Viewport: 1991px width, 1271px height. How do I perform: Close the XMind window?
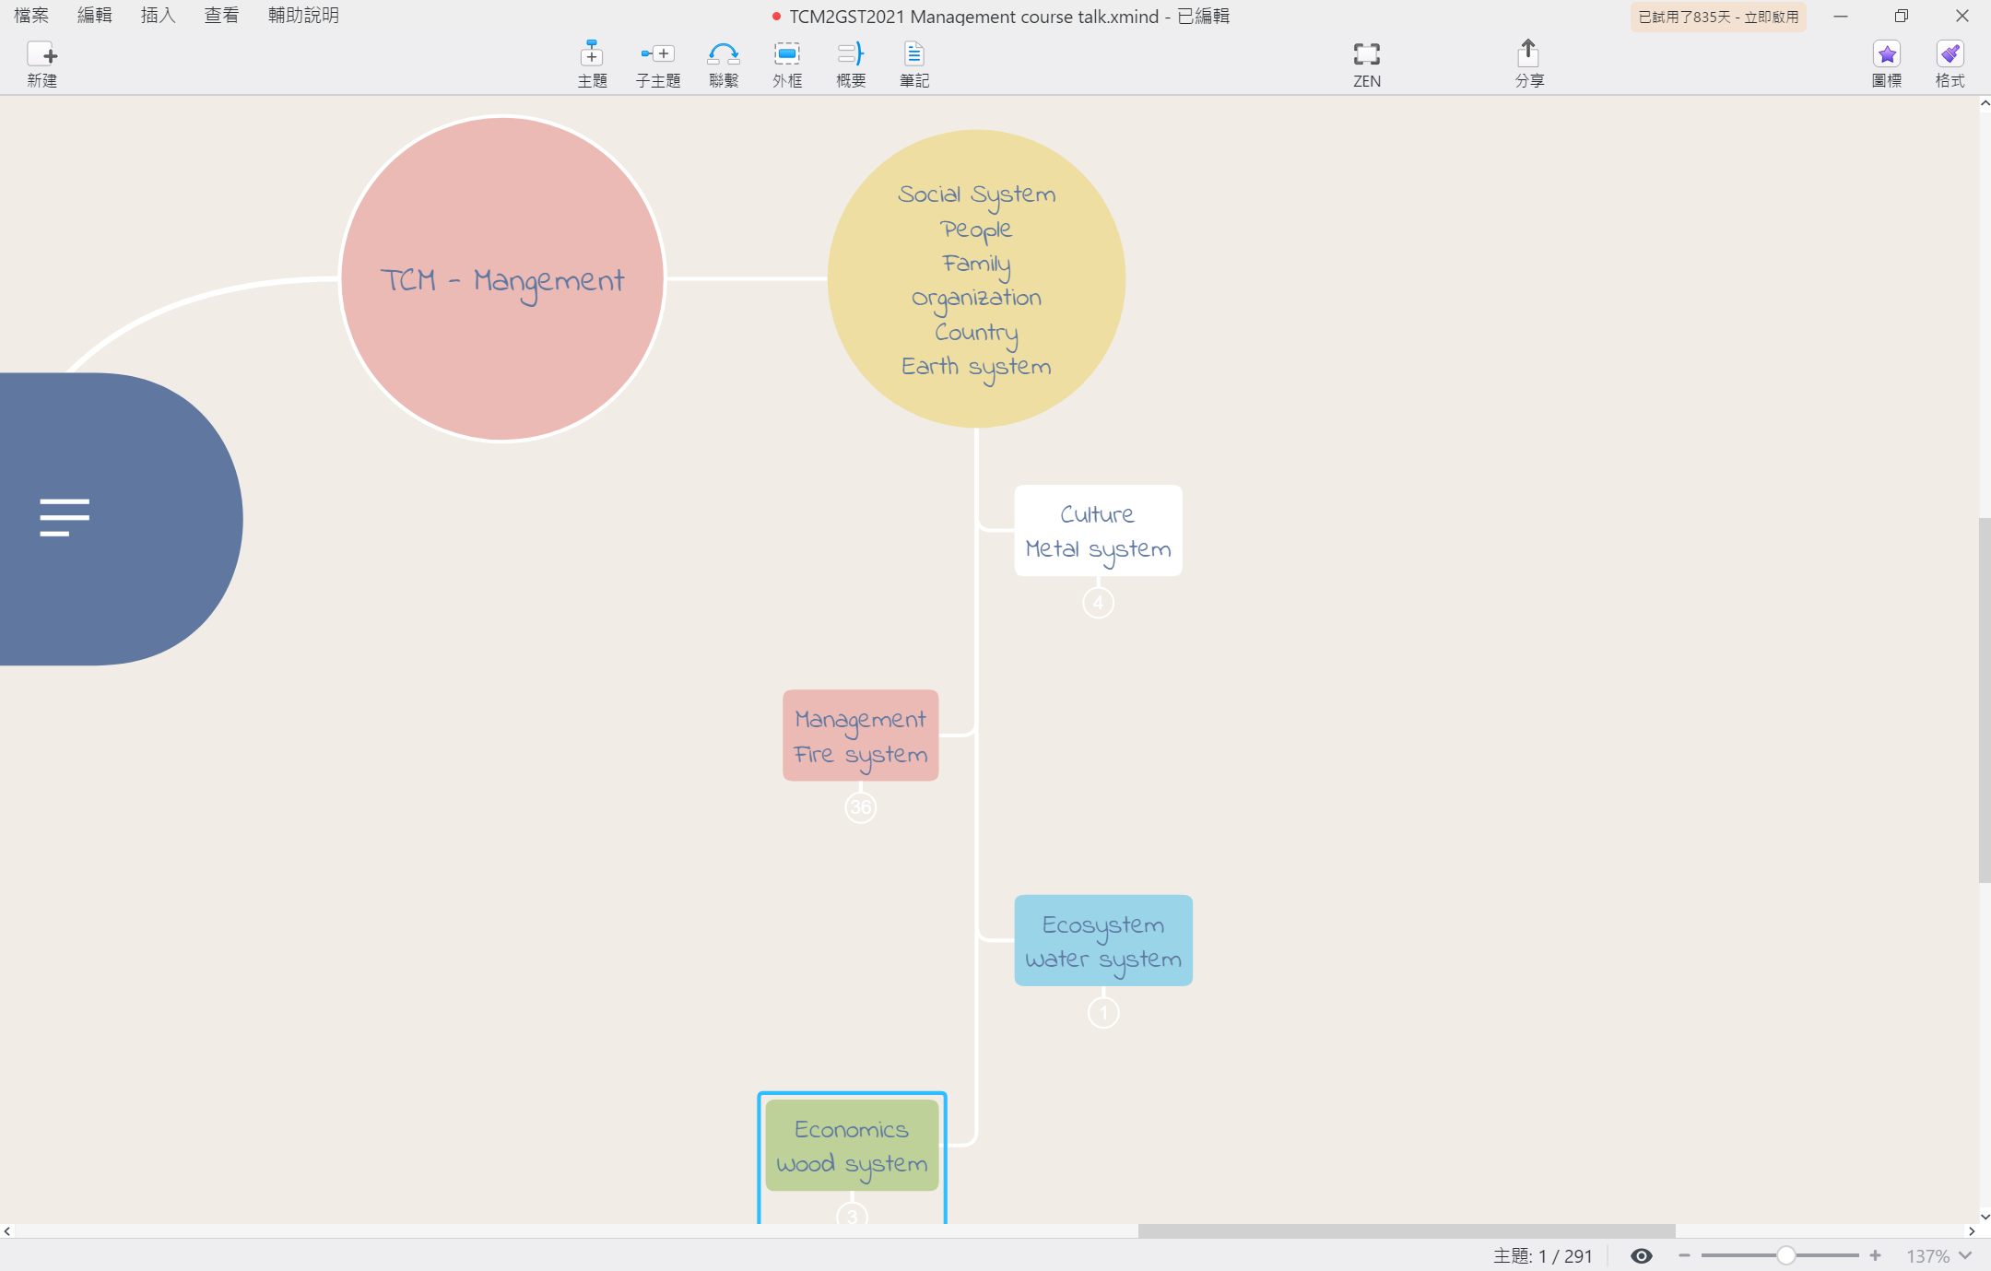[1962, 16]
